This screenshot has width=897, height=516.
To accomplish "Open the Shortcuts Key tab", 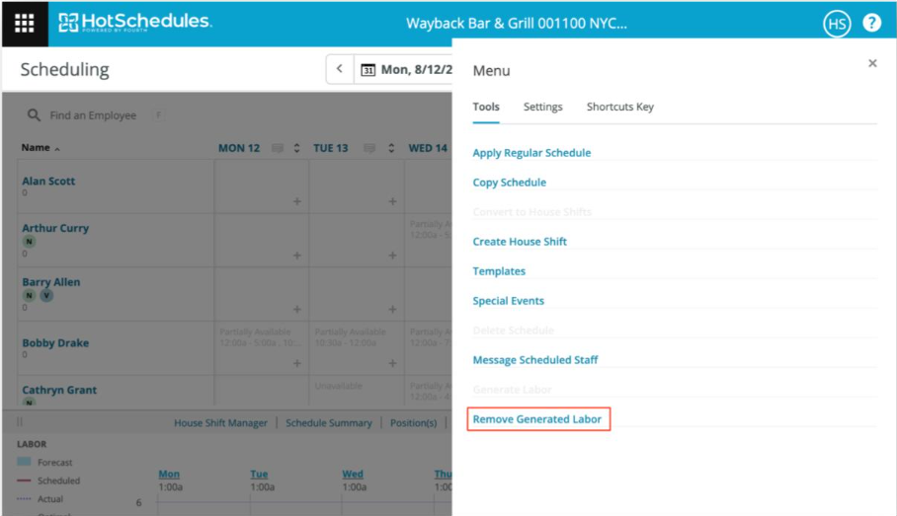I will [619, 107].
